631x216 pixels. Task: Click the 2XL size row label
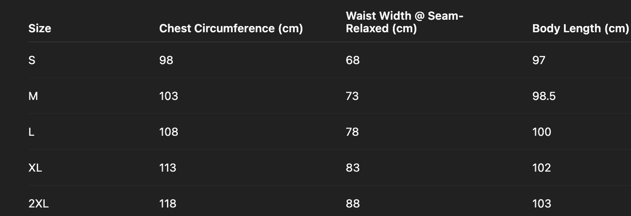(38, 204)
